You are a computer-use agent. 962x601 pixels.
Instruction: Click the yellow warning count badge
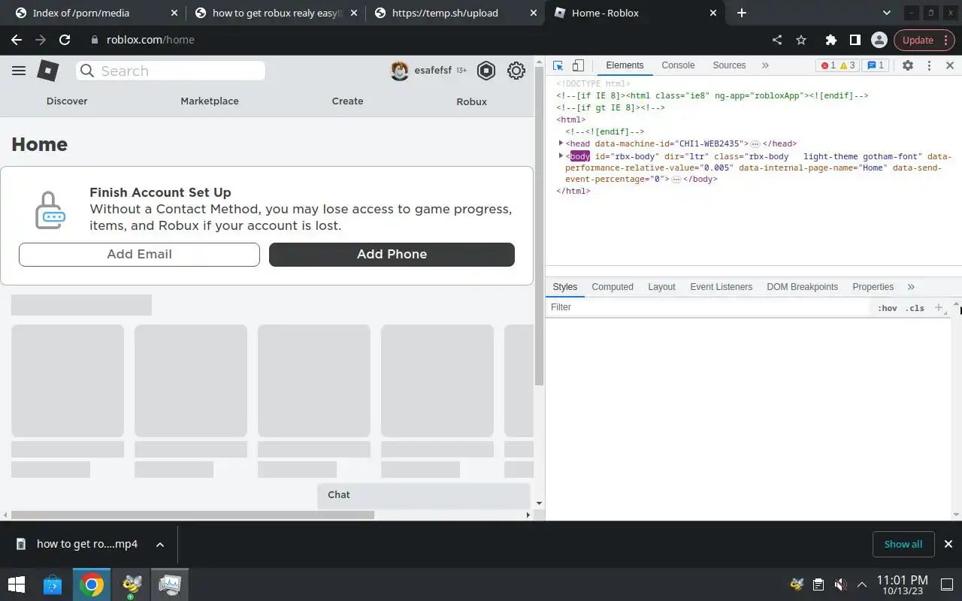point(847,65)
